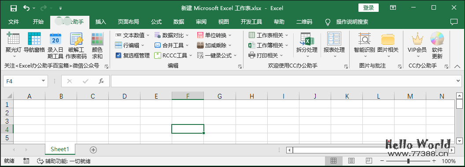The width and height of the screenshot is (465, 167).
Task: Expand the 加减乘除 menu
Action: pos(214,46)
